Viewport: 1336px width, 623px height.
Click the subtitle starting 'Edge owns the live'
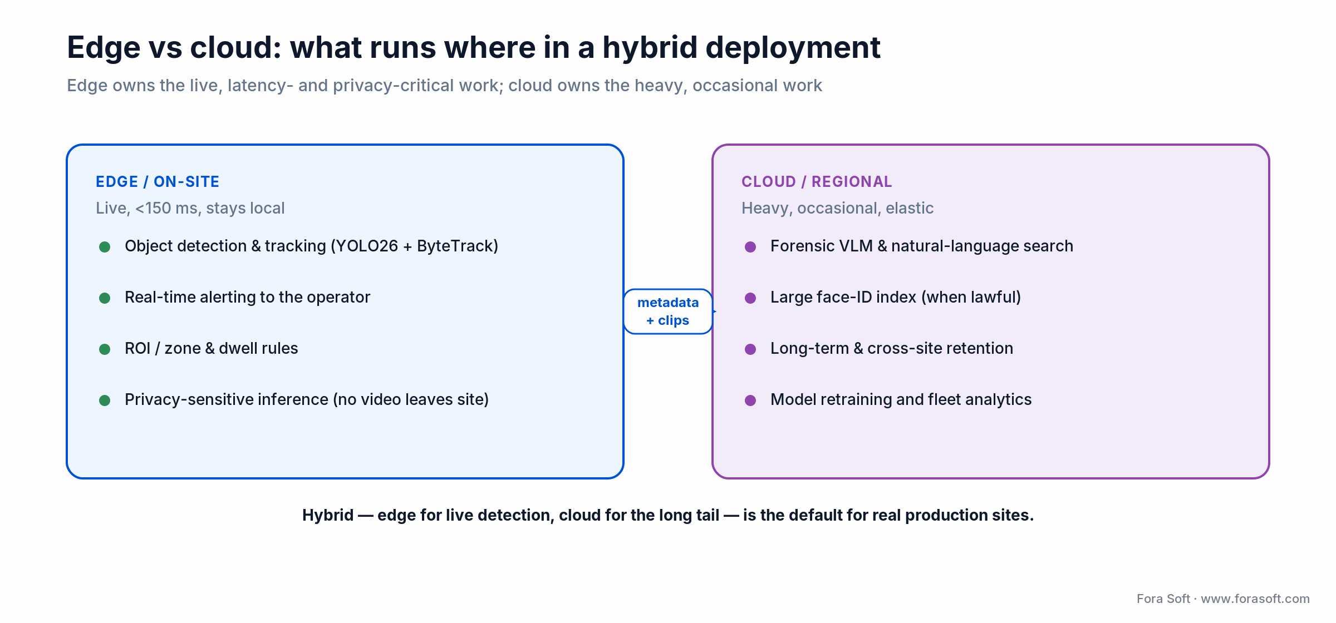click(444, 86)
